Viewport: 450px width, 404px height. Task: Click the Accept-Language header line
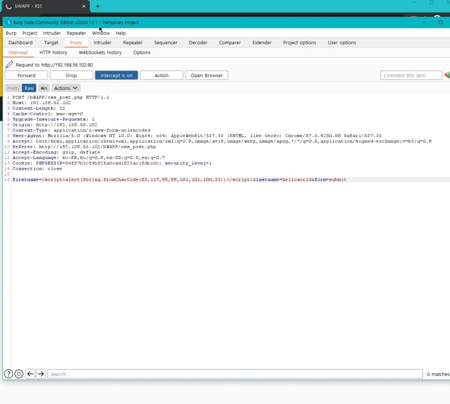[x=89, y=158]
